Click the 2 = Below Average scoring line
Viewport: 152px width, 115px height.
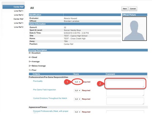point(37,66)
